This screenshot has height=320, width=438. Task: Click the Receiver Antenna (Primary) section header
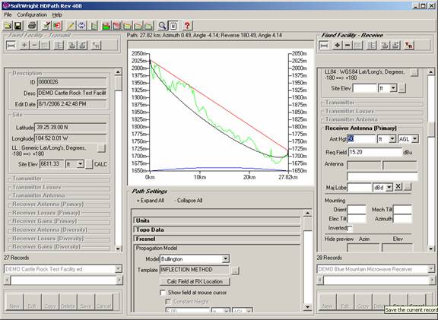(x=360, y=128)
